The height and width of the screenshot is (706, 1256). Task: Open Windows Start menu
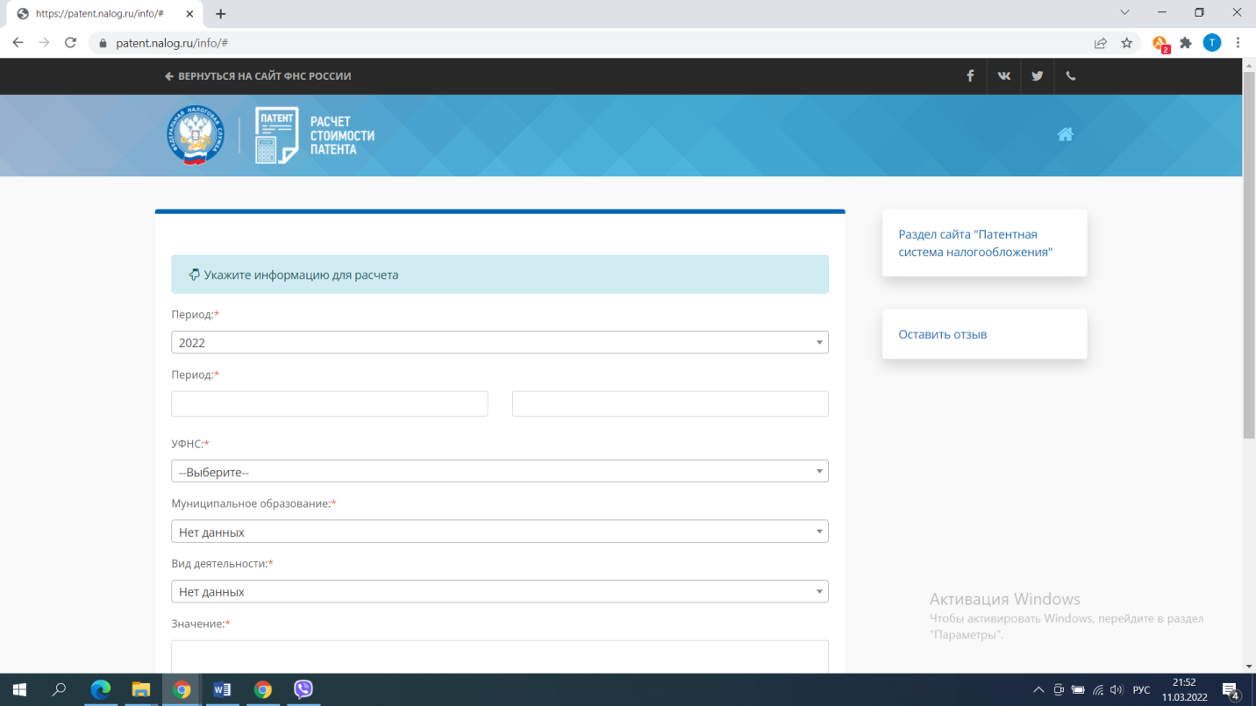[x=18, y=689]
